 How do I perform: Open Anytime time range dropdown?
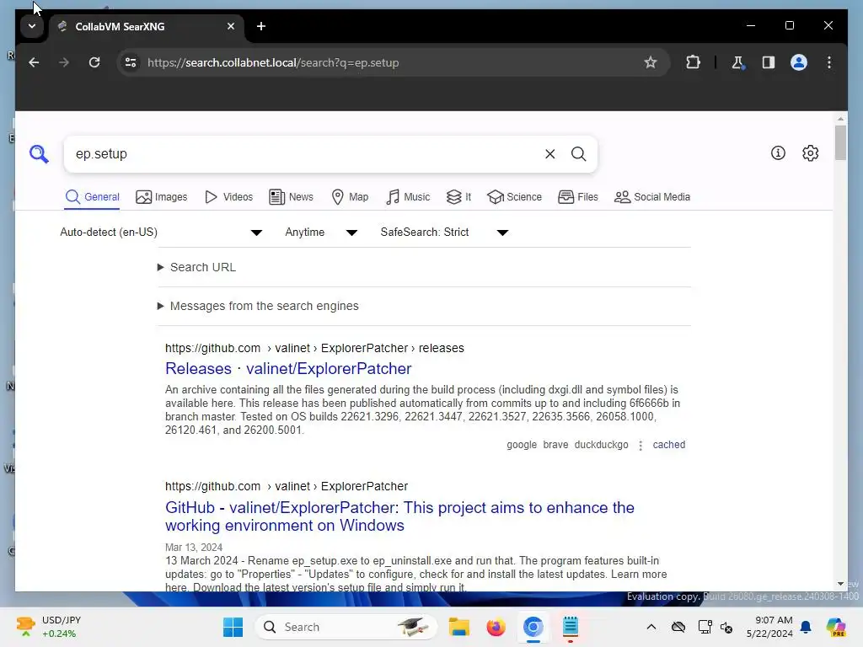click(x=321, y=233)
